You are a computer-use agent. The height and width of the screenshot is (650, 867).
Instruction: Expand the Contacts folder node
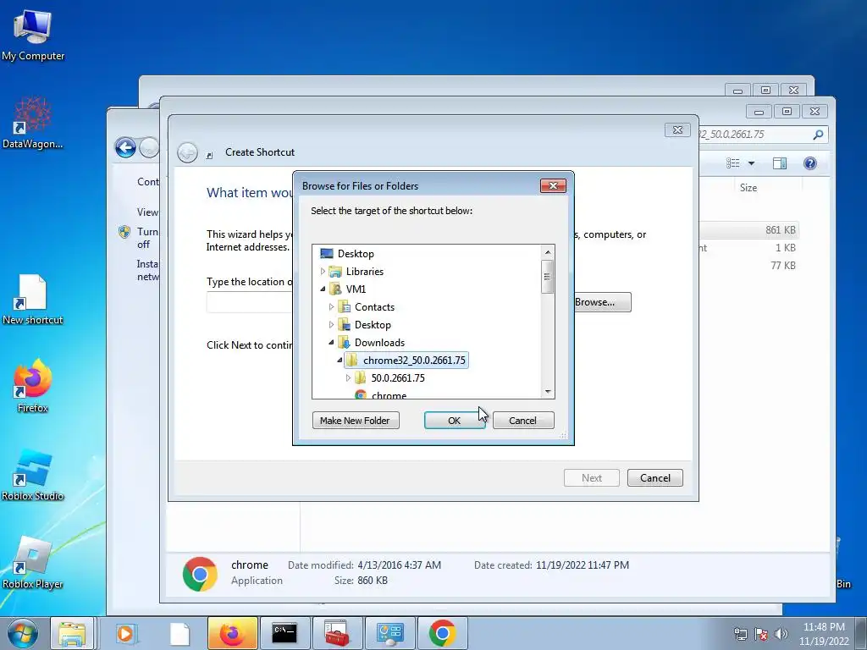[331, 306]
